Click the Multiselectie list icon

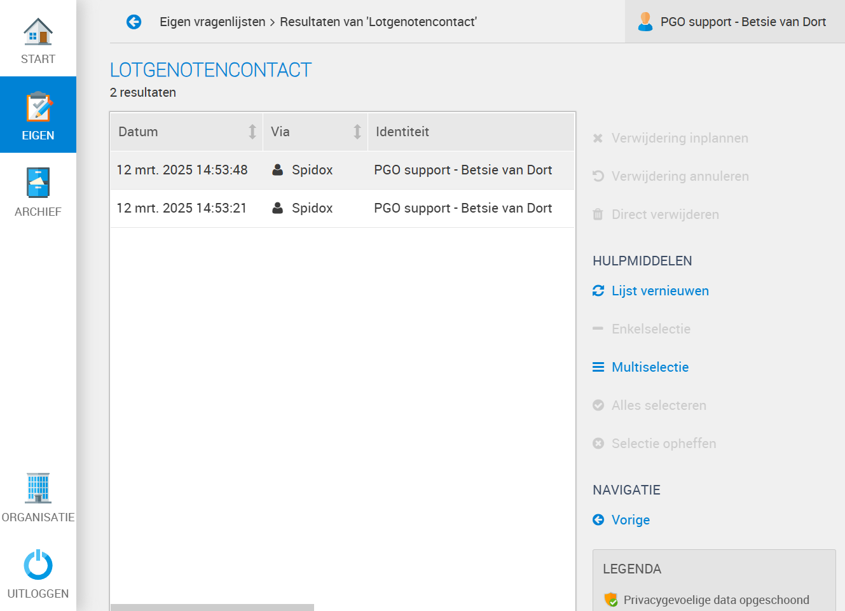click(x=598, y=367)
